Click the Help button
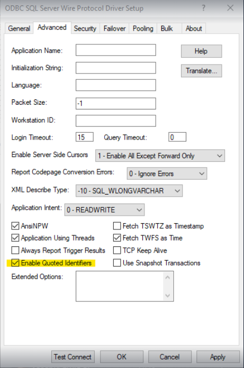The height and width of the screenshot is (368, 244). (201, 51)
